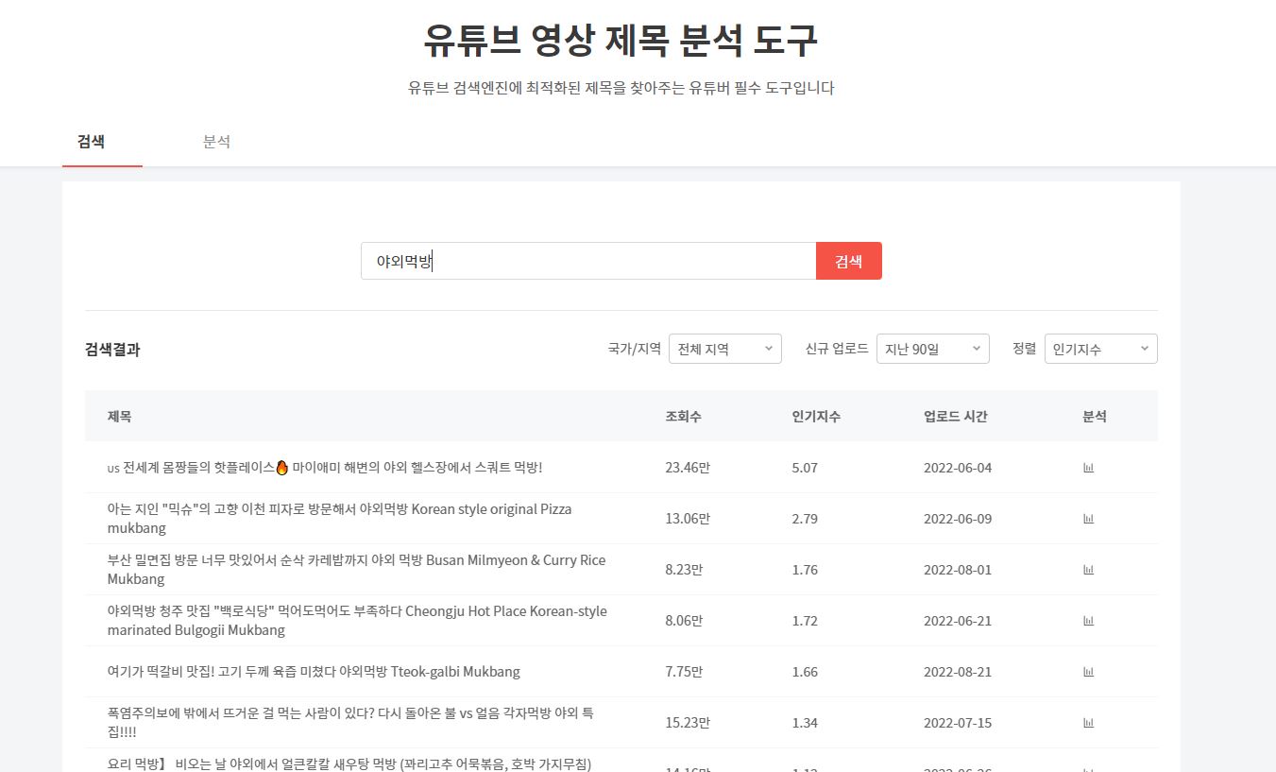This screenshot has height=772, width=1276.
Task: Open the 신규 업로드 지난 90일 dropdown
Action: pyautogui.click(x=932, y=349)
